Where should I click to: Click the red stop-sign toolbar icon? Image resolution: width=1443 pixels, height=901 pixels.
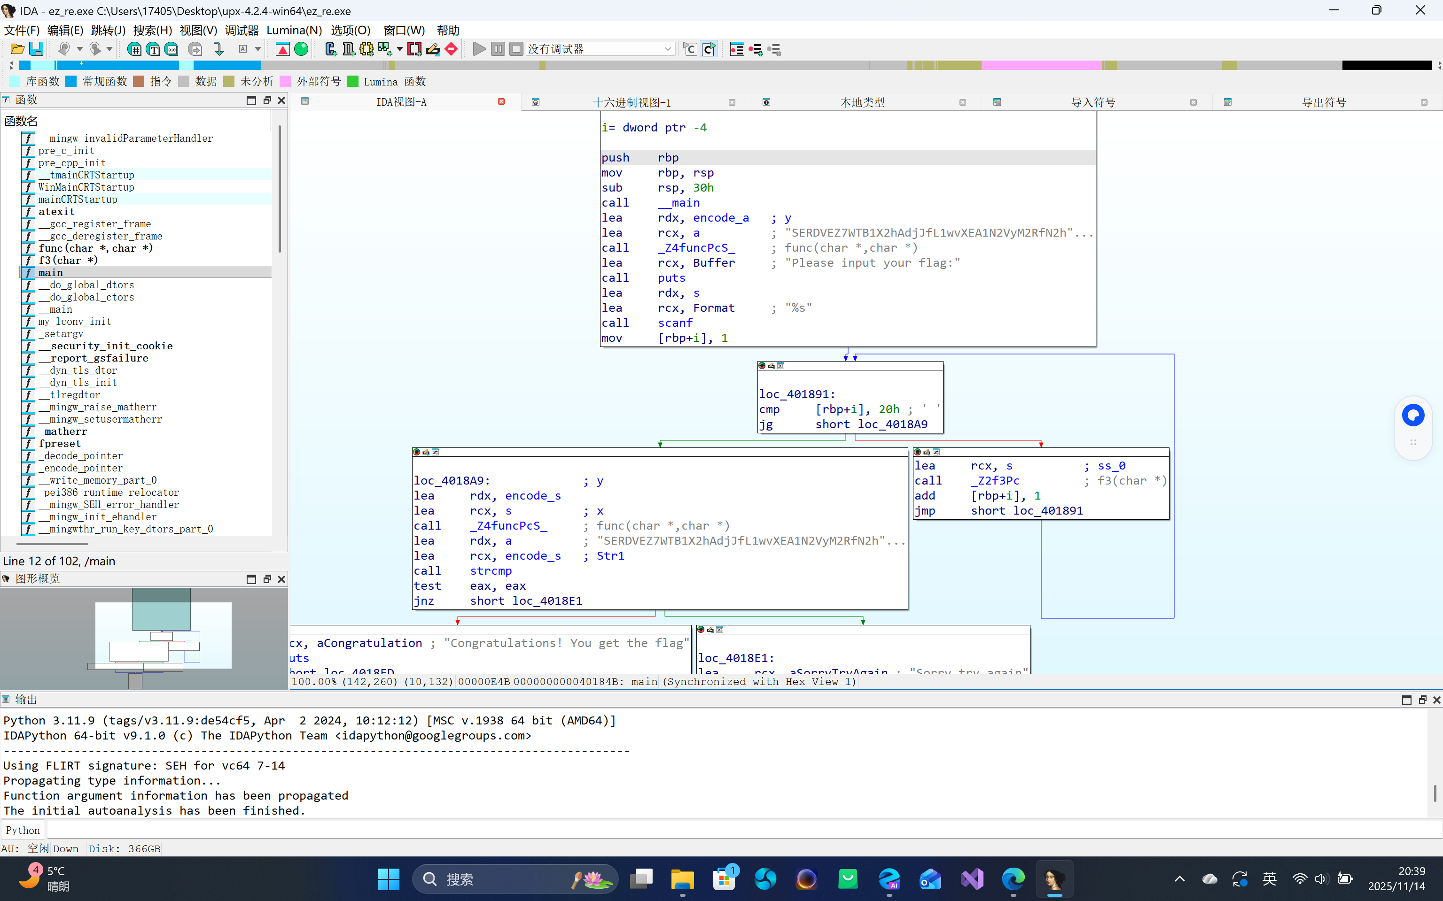[452, 49]
